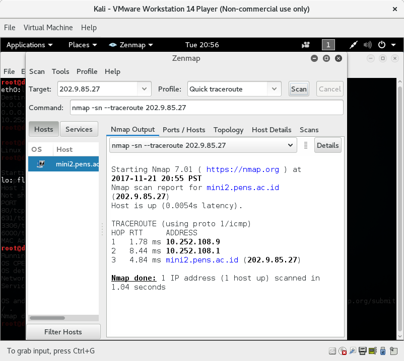
Task: Click the output options grip beside Details
Action: coord(306,145)
